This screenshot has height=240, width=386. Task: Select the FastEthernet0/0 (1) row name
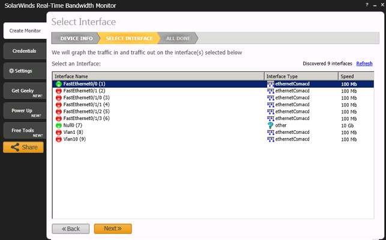(x=84, y=84)
